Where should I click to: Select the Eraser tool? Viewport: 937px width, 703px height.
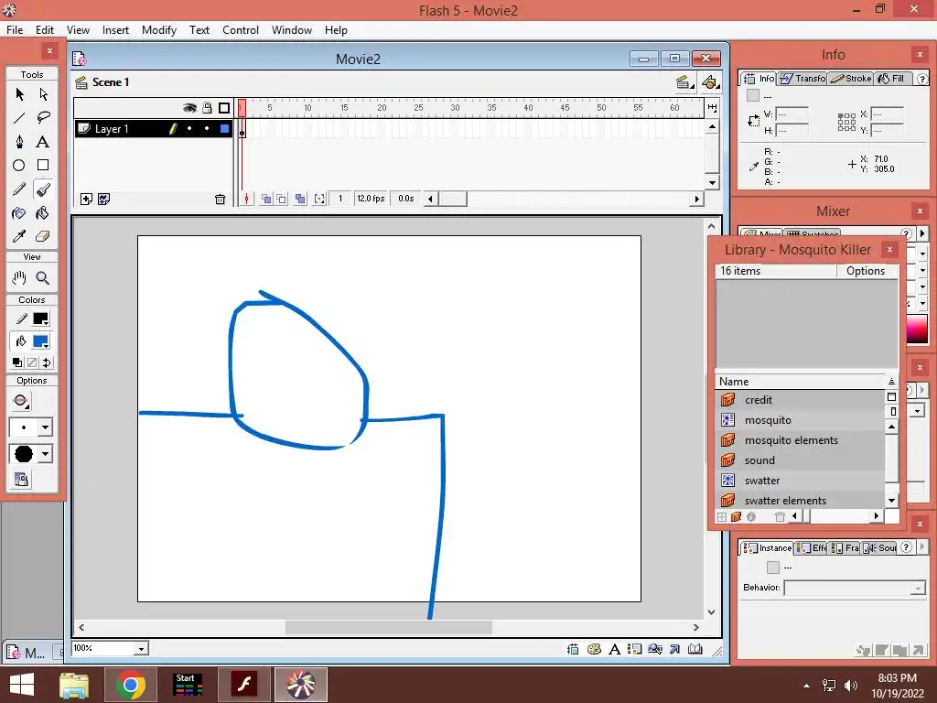click(43, 237)
